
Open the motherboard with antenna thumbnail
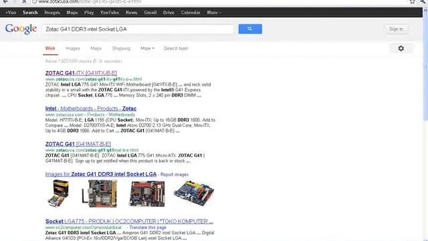click(100, 193)
